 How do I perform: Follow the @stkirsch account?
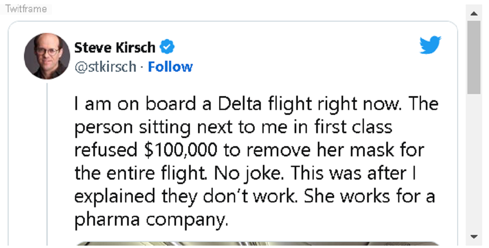[x=170, y=67]
